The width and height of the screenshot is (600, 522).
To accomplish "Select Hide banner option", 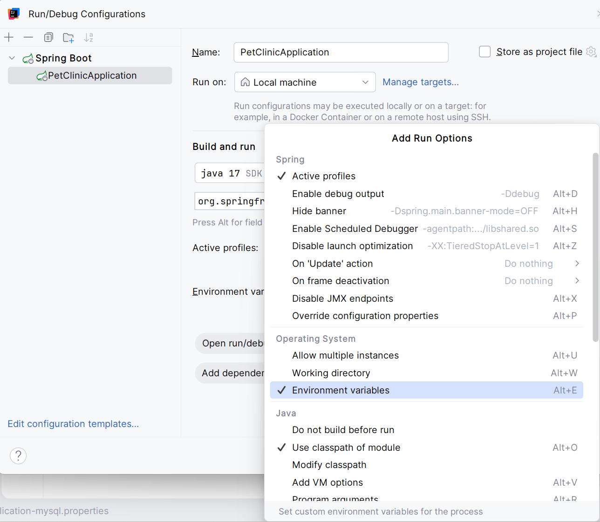I will [x=426, y=211].
